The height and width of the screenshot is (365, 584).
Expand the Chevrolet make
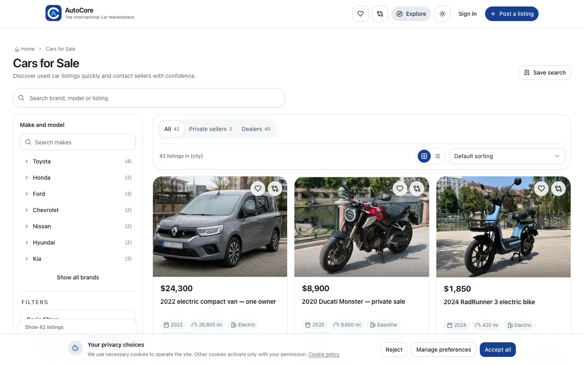click(78, 210)
